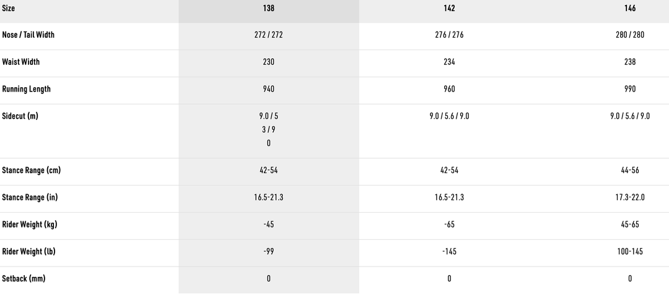Click the Rider Weight (lb) label

click(x=30, y=252)
